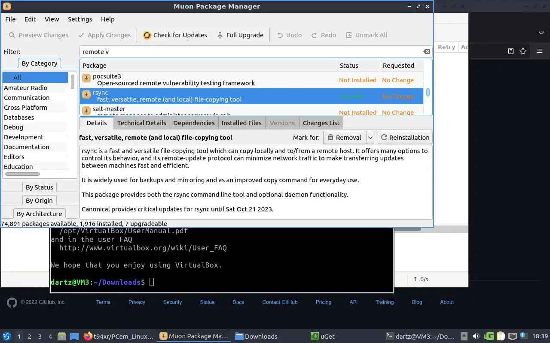Switch to the By Origin filter tab
Screen dimensions: 550x343
(x=39, y=201)
